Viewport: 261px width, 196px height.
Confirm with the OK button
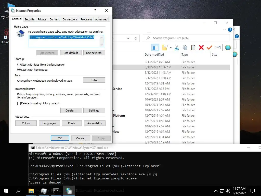point(60,138)
